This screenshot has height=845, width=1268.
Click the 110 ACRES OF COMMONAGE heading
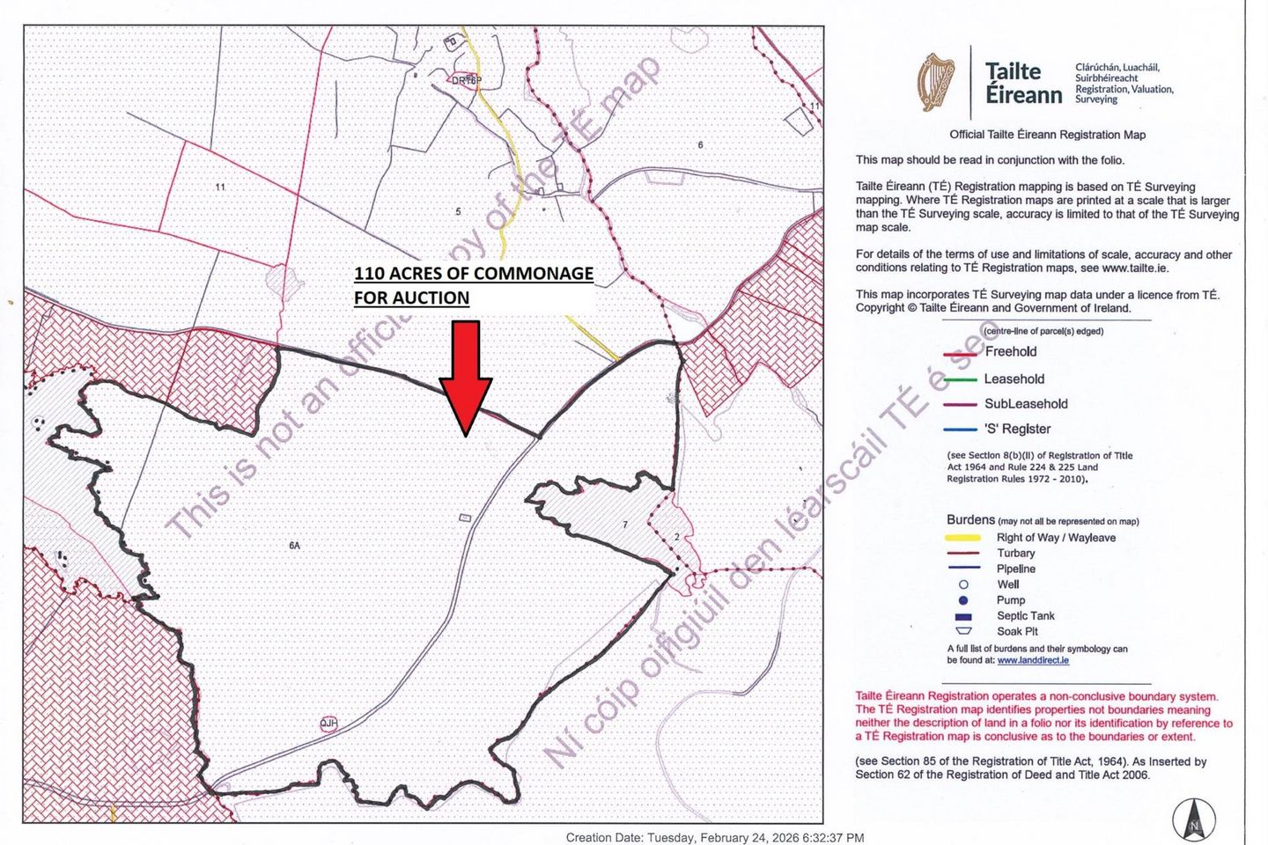[x=473, y=274]
